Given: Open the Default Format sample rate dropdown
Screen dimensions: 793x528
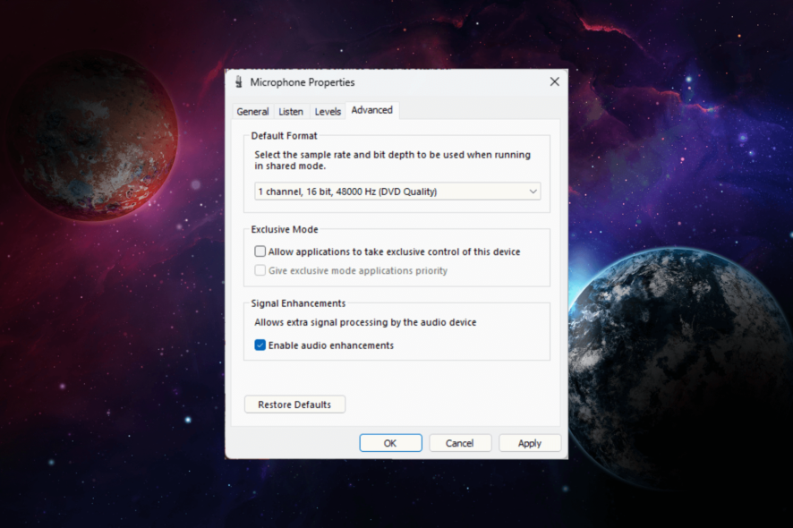Looking at the screenshot, I should (x=397, y=192).
